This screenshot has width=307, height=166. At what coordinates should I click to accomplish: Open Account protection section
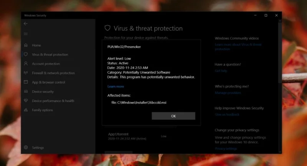tap(46, 64)
